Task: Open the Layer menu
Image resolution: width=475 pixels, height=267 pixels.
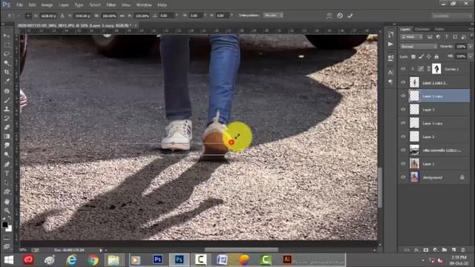Action: pyautogui.click(x=64, y=5)
